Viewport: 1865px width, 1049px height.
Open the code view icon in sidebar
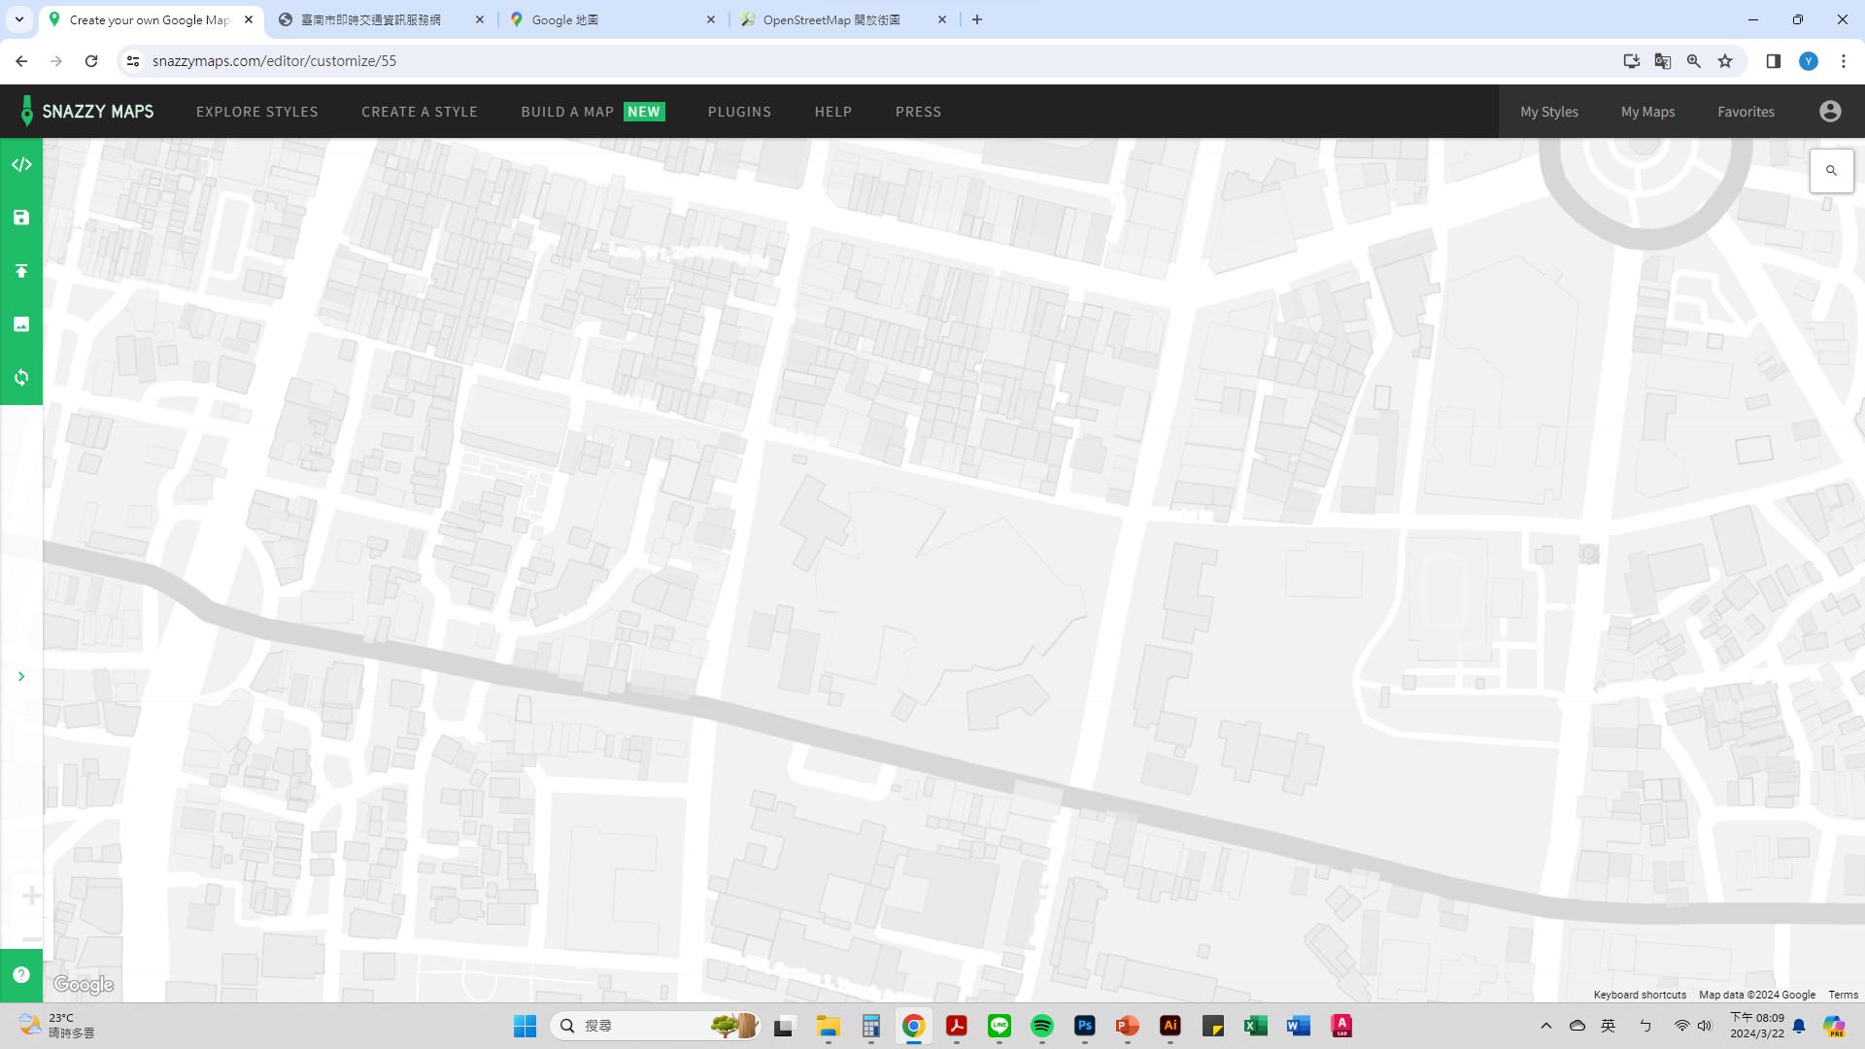pos(21,165)
